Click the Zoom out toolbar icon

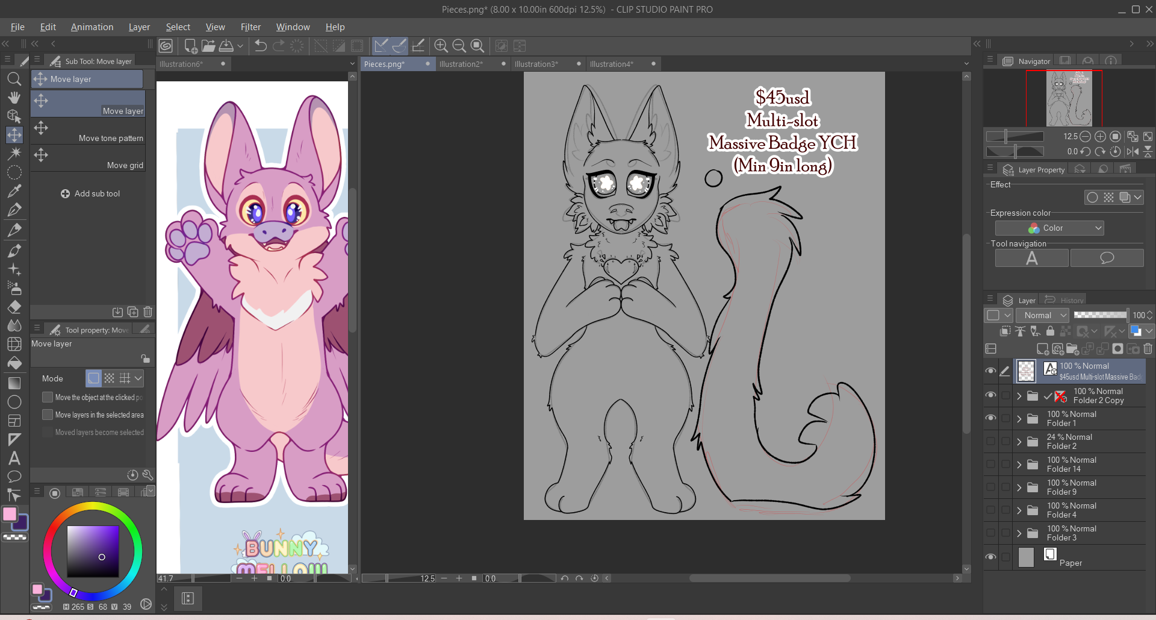point(459,46)
